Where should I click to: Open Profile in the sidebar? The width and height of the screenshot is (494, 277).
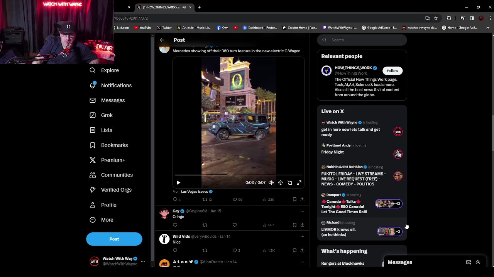pos(103,205)
